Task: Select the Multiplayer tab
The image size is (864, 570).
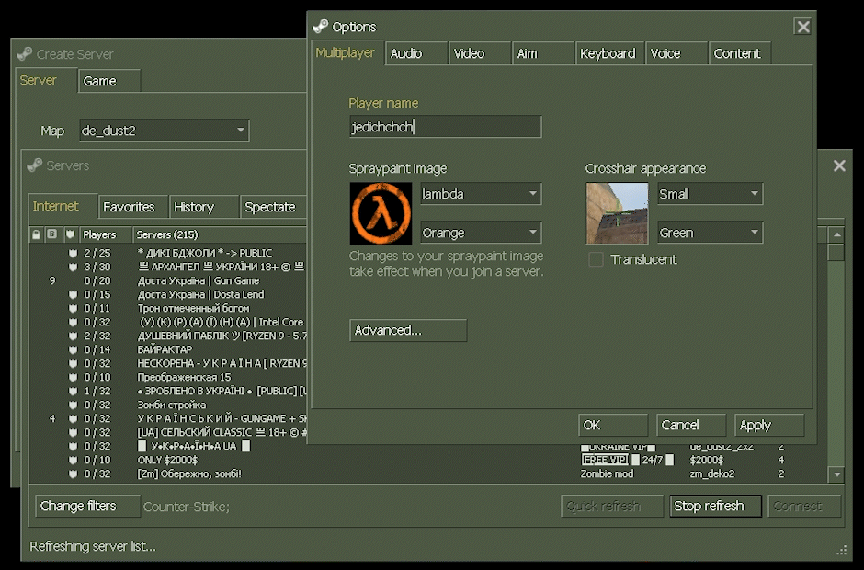Action: point(347,53)
